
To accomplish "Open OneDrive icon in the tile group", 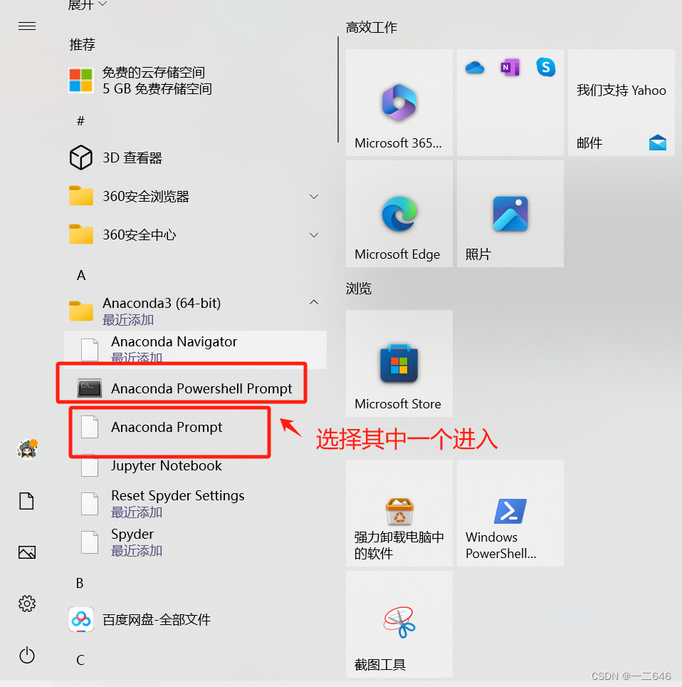I will [x=475, y=68].
